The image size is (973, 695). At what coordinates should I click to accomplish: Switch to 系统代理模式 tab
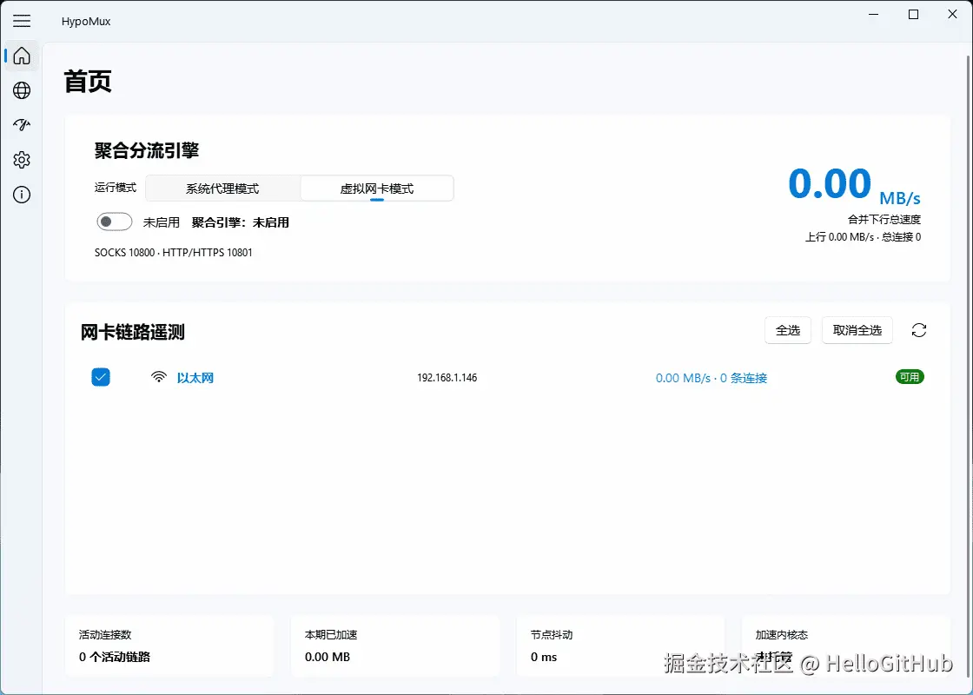coord(222,189)
